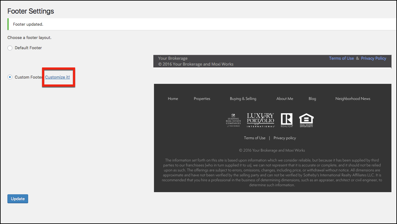Click blue Privacy Policy link in default footer
Screen dimensions: 397x224
coord(374,58)
